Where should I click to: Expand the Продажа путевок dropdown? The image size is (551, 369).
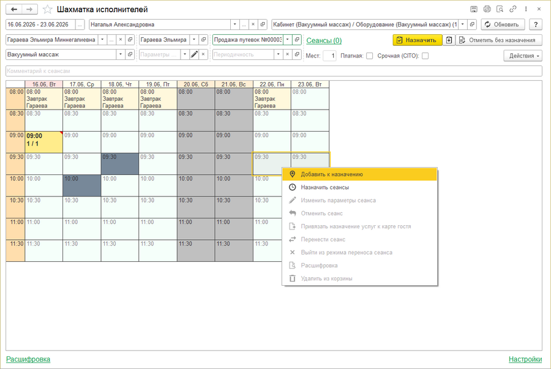point(288,40)
